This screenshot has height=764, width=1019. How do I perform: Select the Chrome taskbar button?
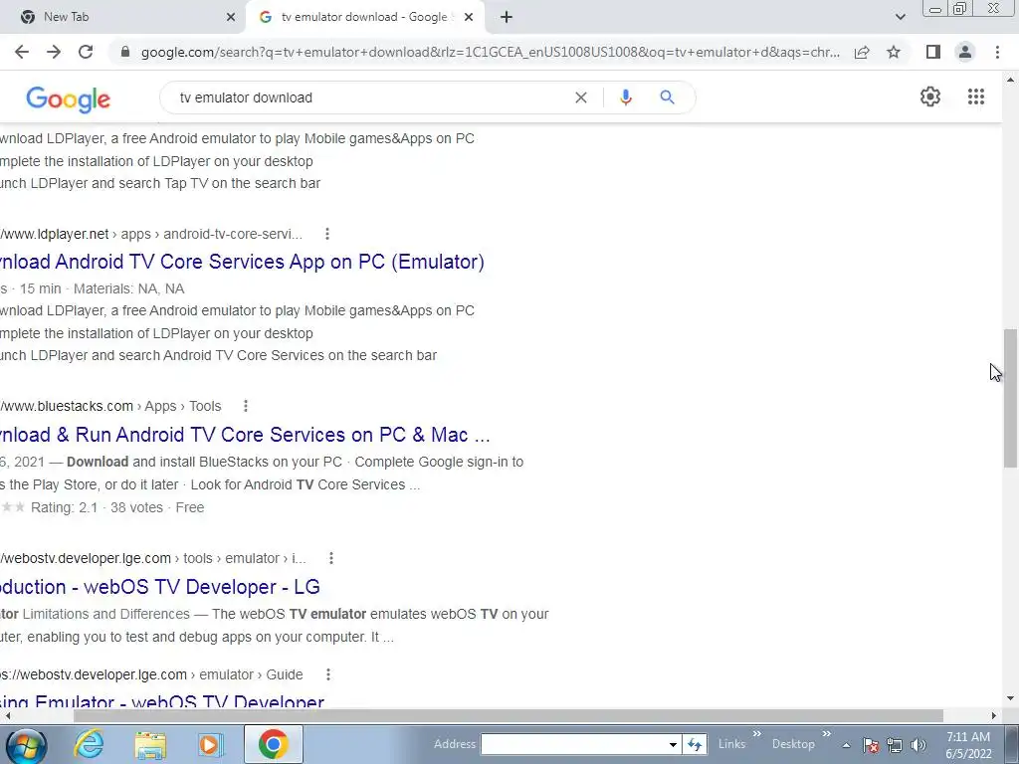[x=273, y=744]
